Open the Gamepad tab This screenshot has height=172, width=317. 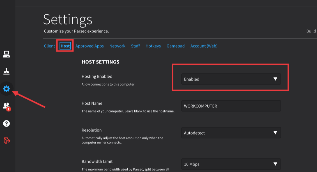176,46
